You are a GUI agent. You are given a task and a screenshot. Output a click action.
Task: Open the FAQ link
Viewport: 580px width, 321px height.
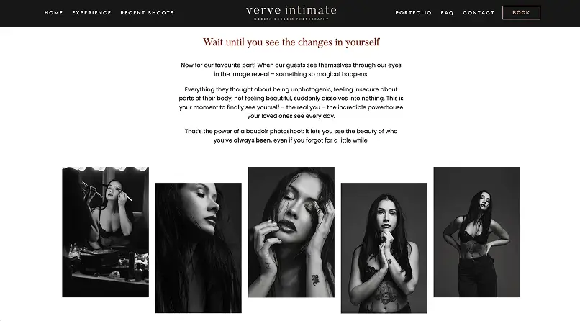tap(447, 12)
